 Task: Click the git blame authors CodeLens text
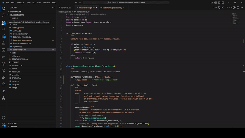pos(86,14)
